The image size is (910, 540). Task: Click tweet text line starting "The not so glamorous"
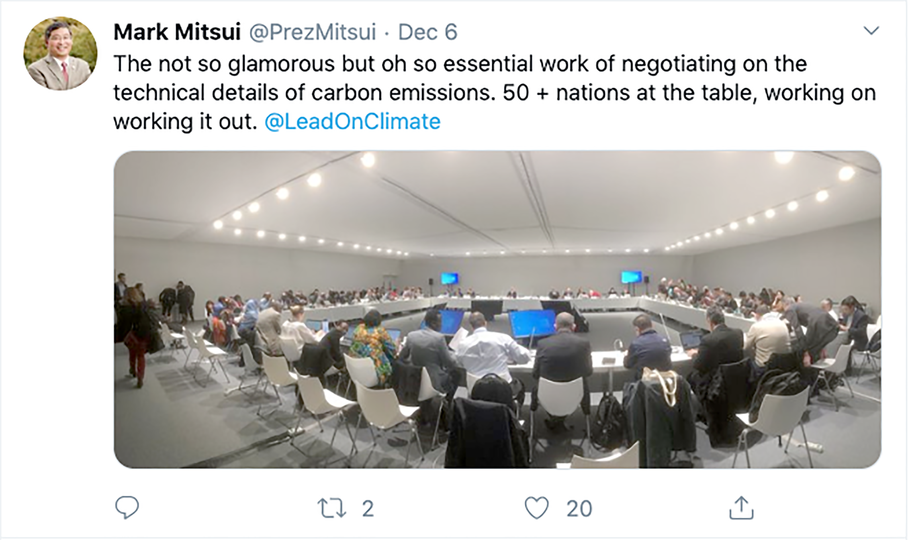tap(460, 64)
